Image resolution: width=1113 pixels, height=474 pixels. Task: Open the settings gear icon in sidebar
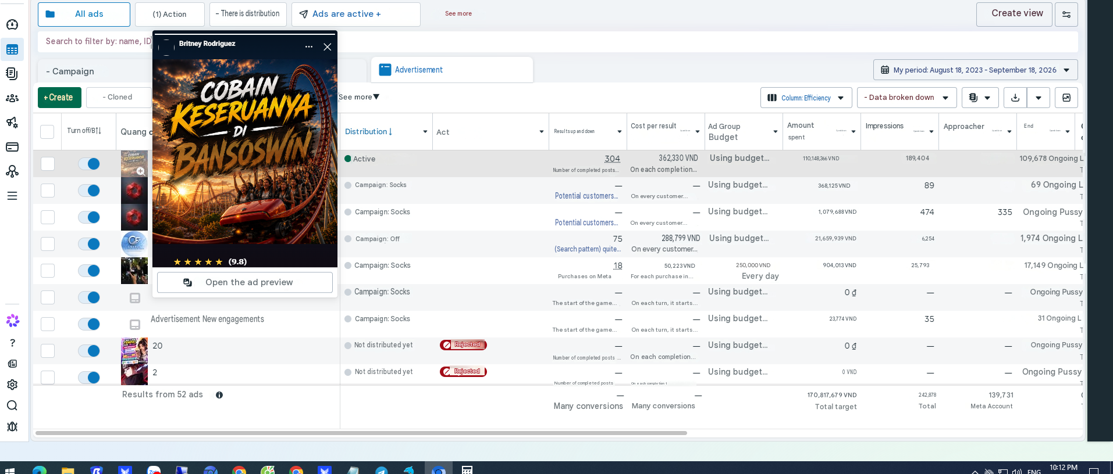tap(12, 385)
